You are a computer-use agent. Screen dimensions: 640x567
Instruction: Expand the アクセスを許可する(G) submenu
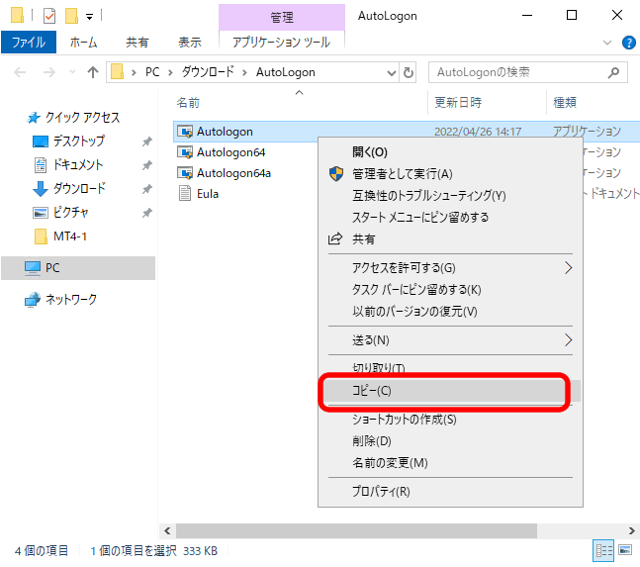(x=450, y=268)
